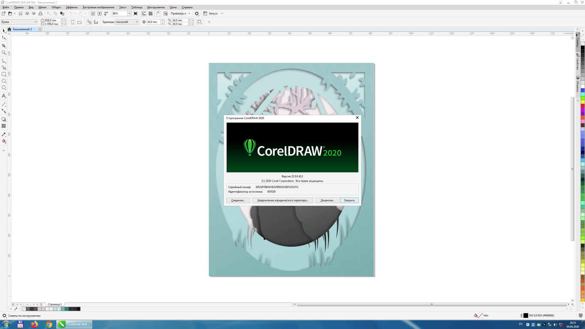Open the 'Эффекты' menu
The height and width of the screenshot is (329, 585).
[72, 7]
